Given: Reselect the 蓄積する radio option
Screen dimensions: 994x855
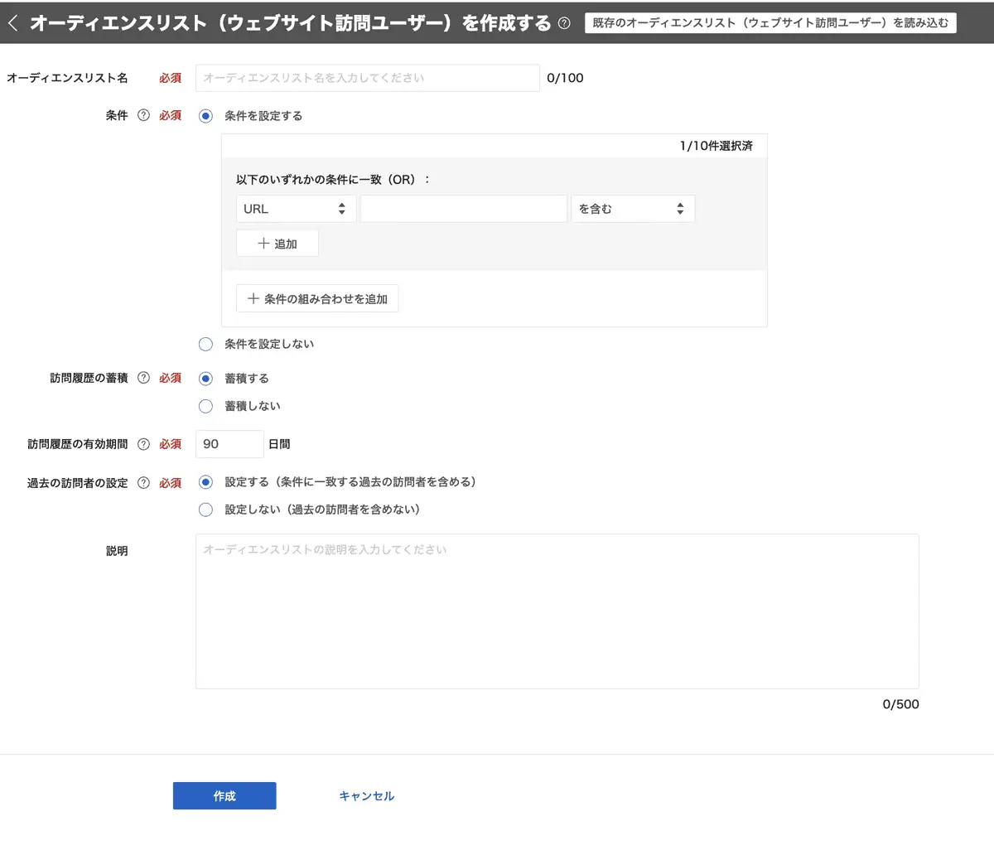Looking at the screenshot, I should pos(205,378).
